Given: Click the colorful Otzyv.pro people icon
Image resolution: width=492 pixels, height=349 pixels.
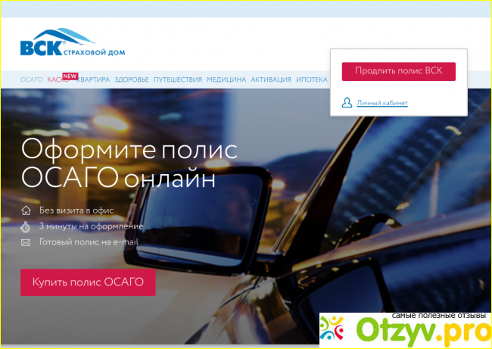Looking at the screenshot, I should (332, 329).
